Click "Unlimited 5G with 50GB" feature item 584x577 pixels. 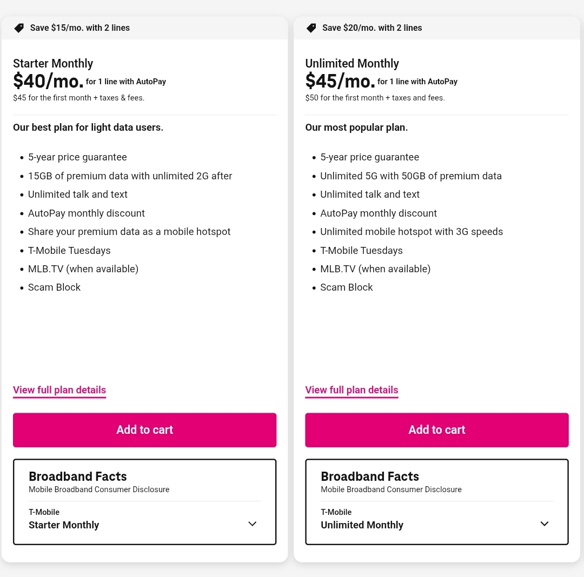coord(411,176)
